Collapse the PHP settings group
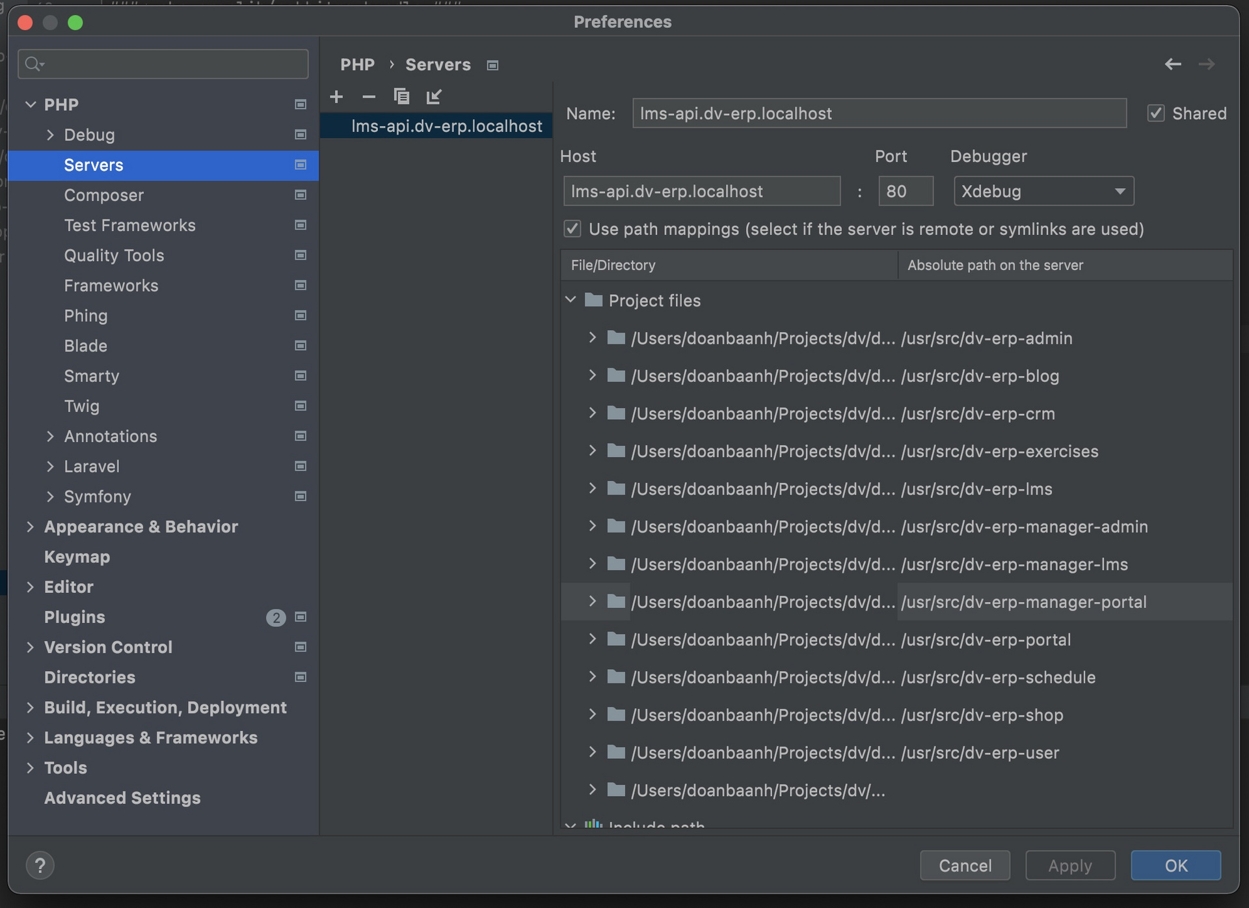The image size is (1249, 908). coord(30,104)
